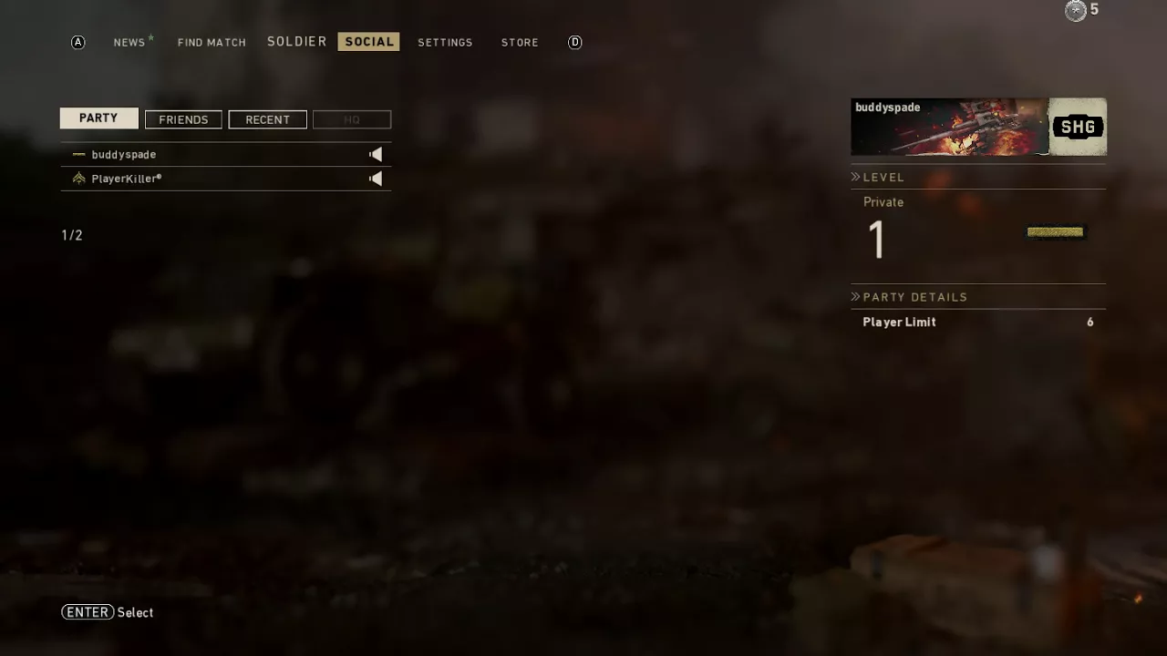Select the Player Limit row
The width and height of the screenshot is (1167, 656).
pos(978,322)
